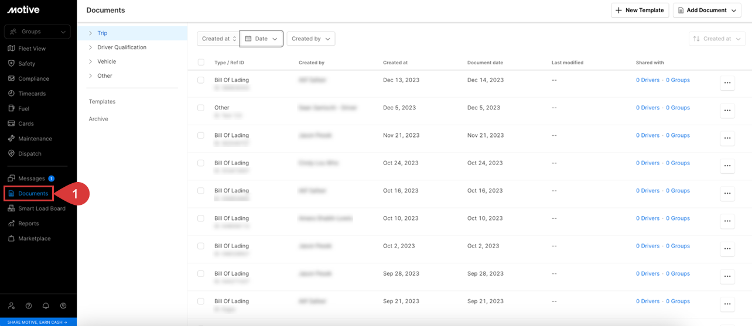Open the Created by filter dropdown
This screenshot has width=752, height=326.
pos(310,39)
